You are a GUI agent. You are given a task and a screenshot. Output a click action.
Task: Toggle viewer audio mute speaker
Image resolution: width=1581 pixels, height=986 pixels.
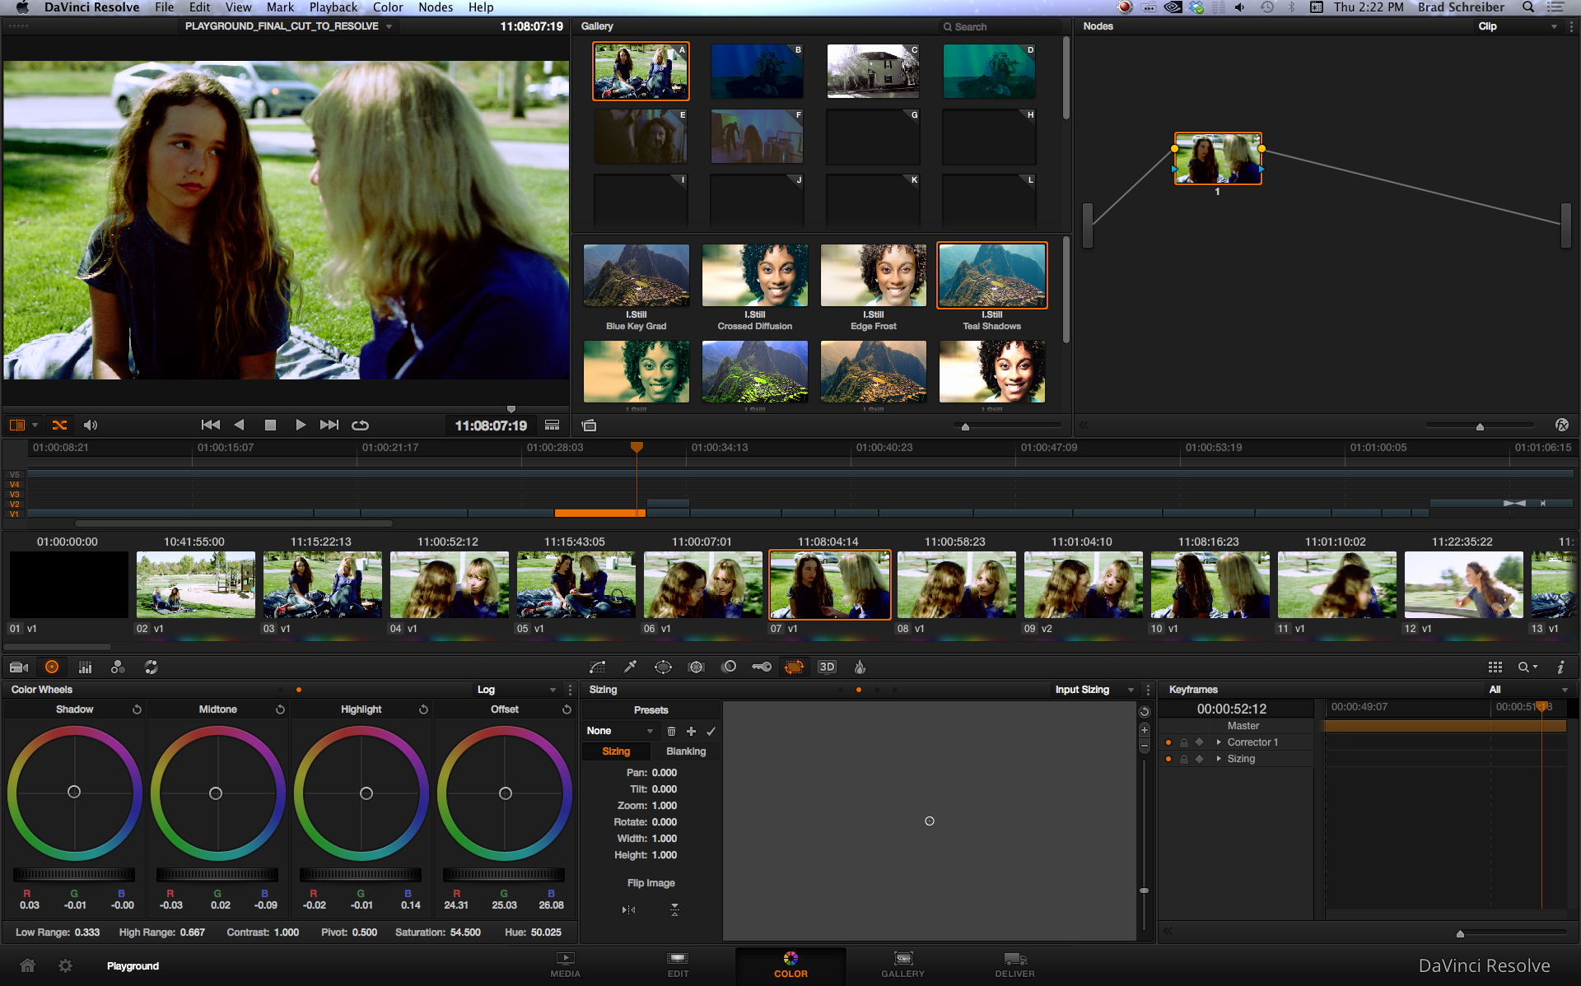(x=91, y=425)
